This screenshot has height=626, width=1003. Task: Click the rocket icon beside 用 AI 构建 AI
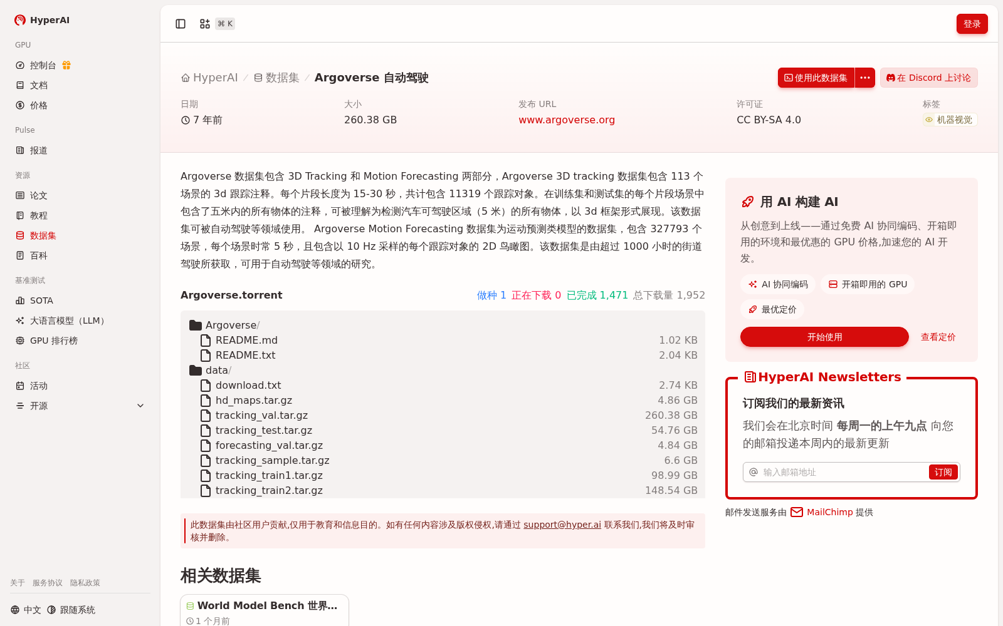(747, 202)
